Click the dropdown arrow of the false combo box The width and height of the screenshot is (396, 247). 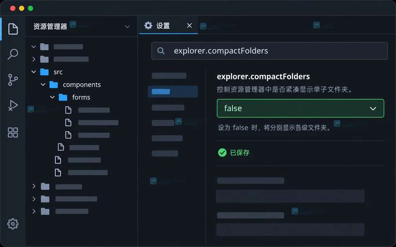point(373,108)
